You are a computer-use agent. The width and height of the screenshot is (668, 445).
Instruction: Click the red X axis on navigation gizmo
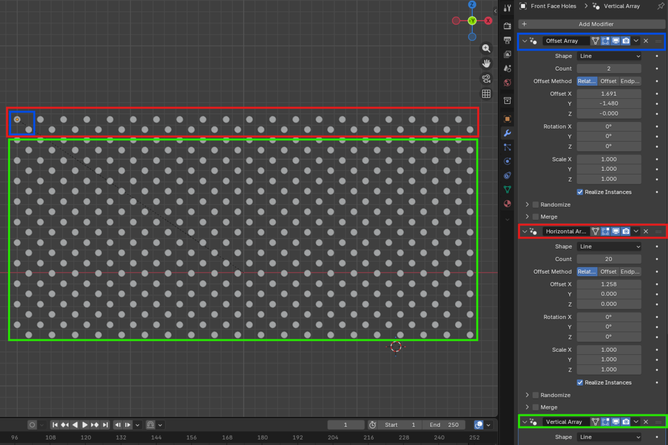pos(488,21)
